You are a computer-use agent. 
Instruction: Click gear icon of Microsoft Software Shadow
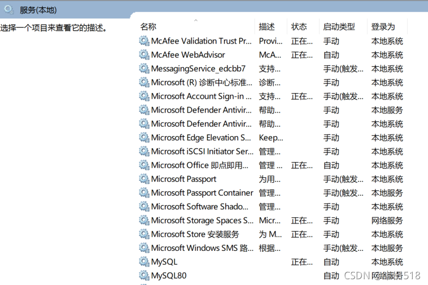coord(144,207)
